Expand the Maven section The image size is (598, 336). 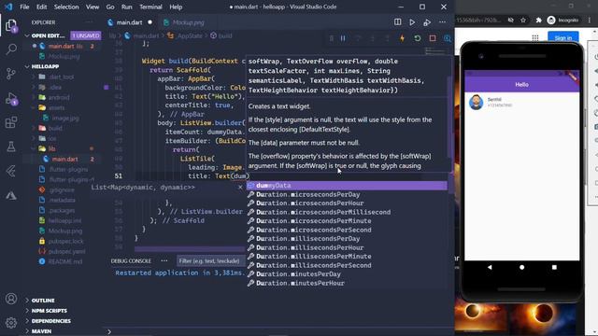tap(27, 331)
